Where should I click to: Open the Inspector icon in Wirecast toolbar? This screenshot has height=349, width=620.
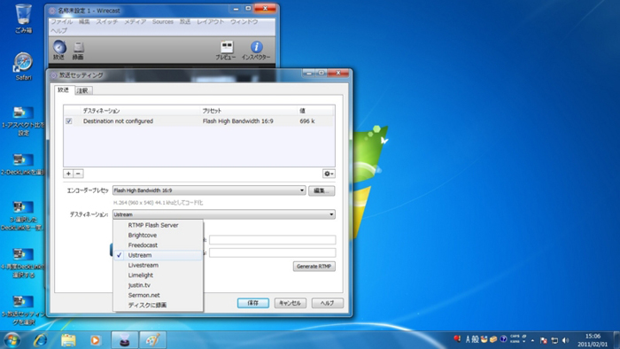pos(256,50)
